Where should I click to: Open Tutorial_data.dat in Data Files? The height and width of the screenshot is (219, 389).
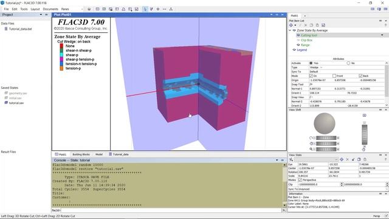20,29
